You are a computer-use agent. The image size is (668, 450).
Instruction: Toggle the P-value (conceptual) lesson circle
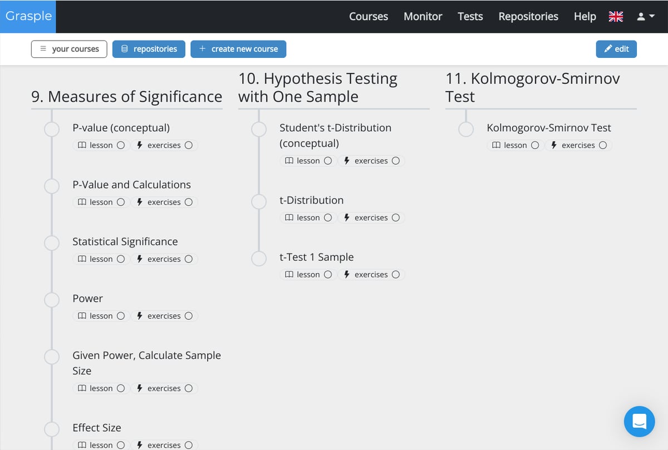121,145
